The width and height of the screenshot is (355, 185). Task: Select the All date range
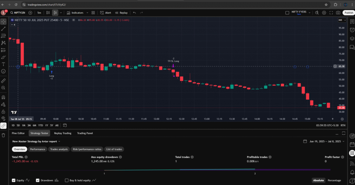pyautogui.click(x=57, y=125)
